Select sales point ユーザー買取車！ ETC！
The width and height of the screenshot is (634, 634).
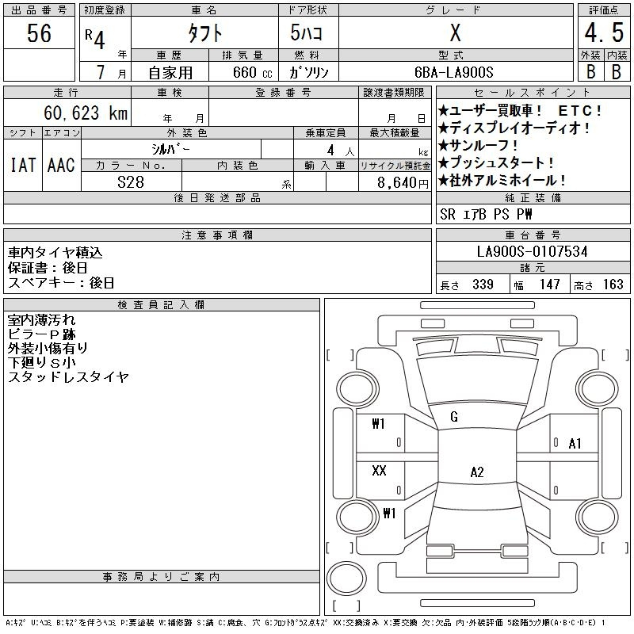pos(520,110)
